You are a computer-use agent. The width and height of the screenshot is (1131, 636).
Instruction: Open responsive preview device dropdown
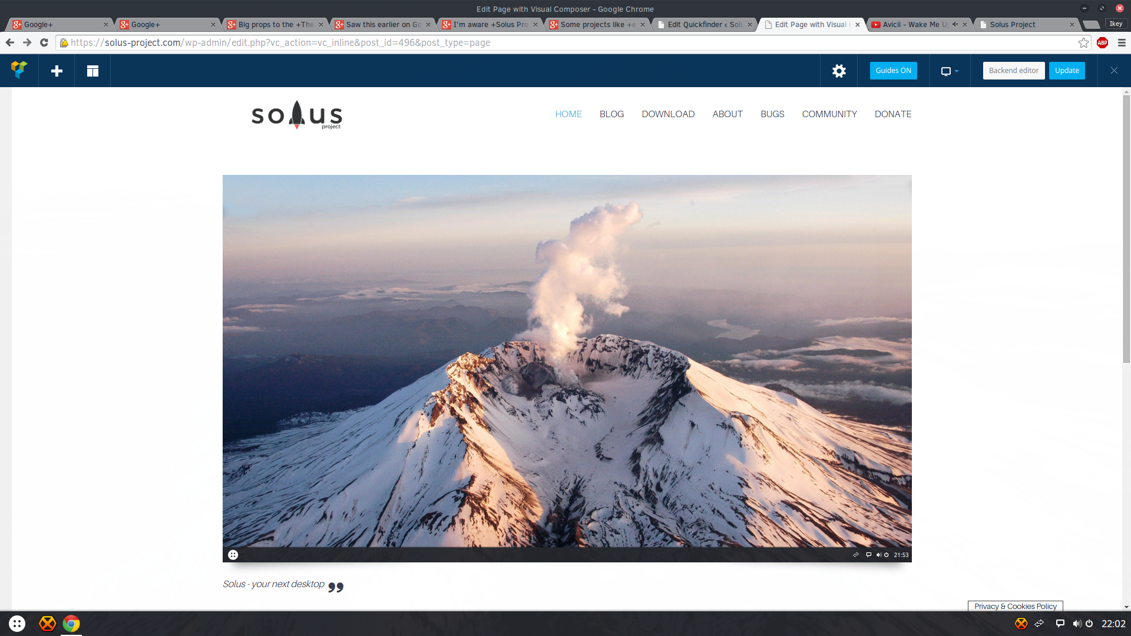tap(950, 71)
